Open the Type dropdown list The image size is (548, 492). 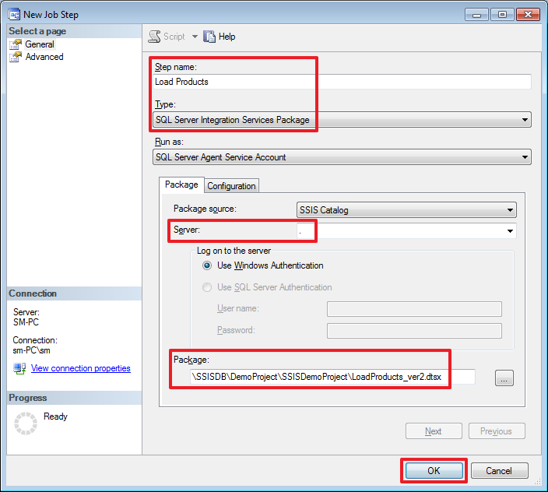tap(342, 120)
